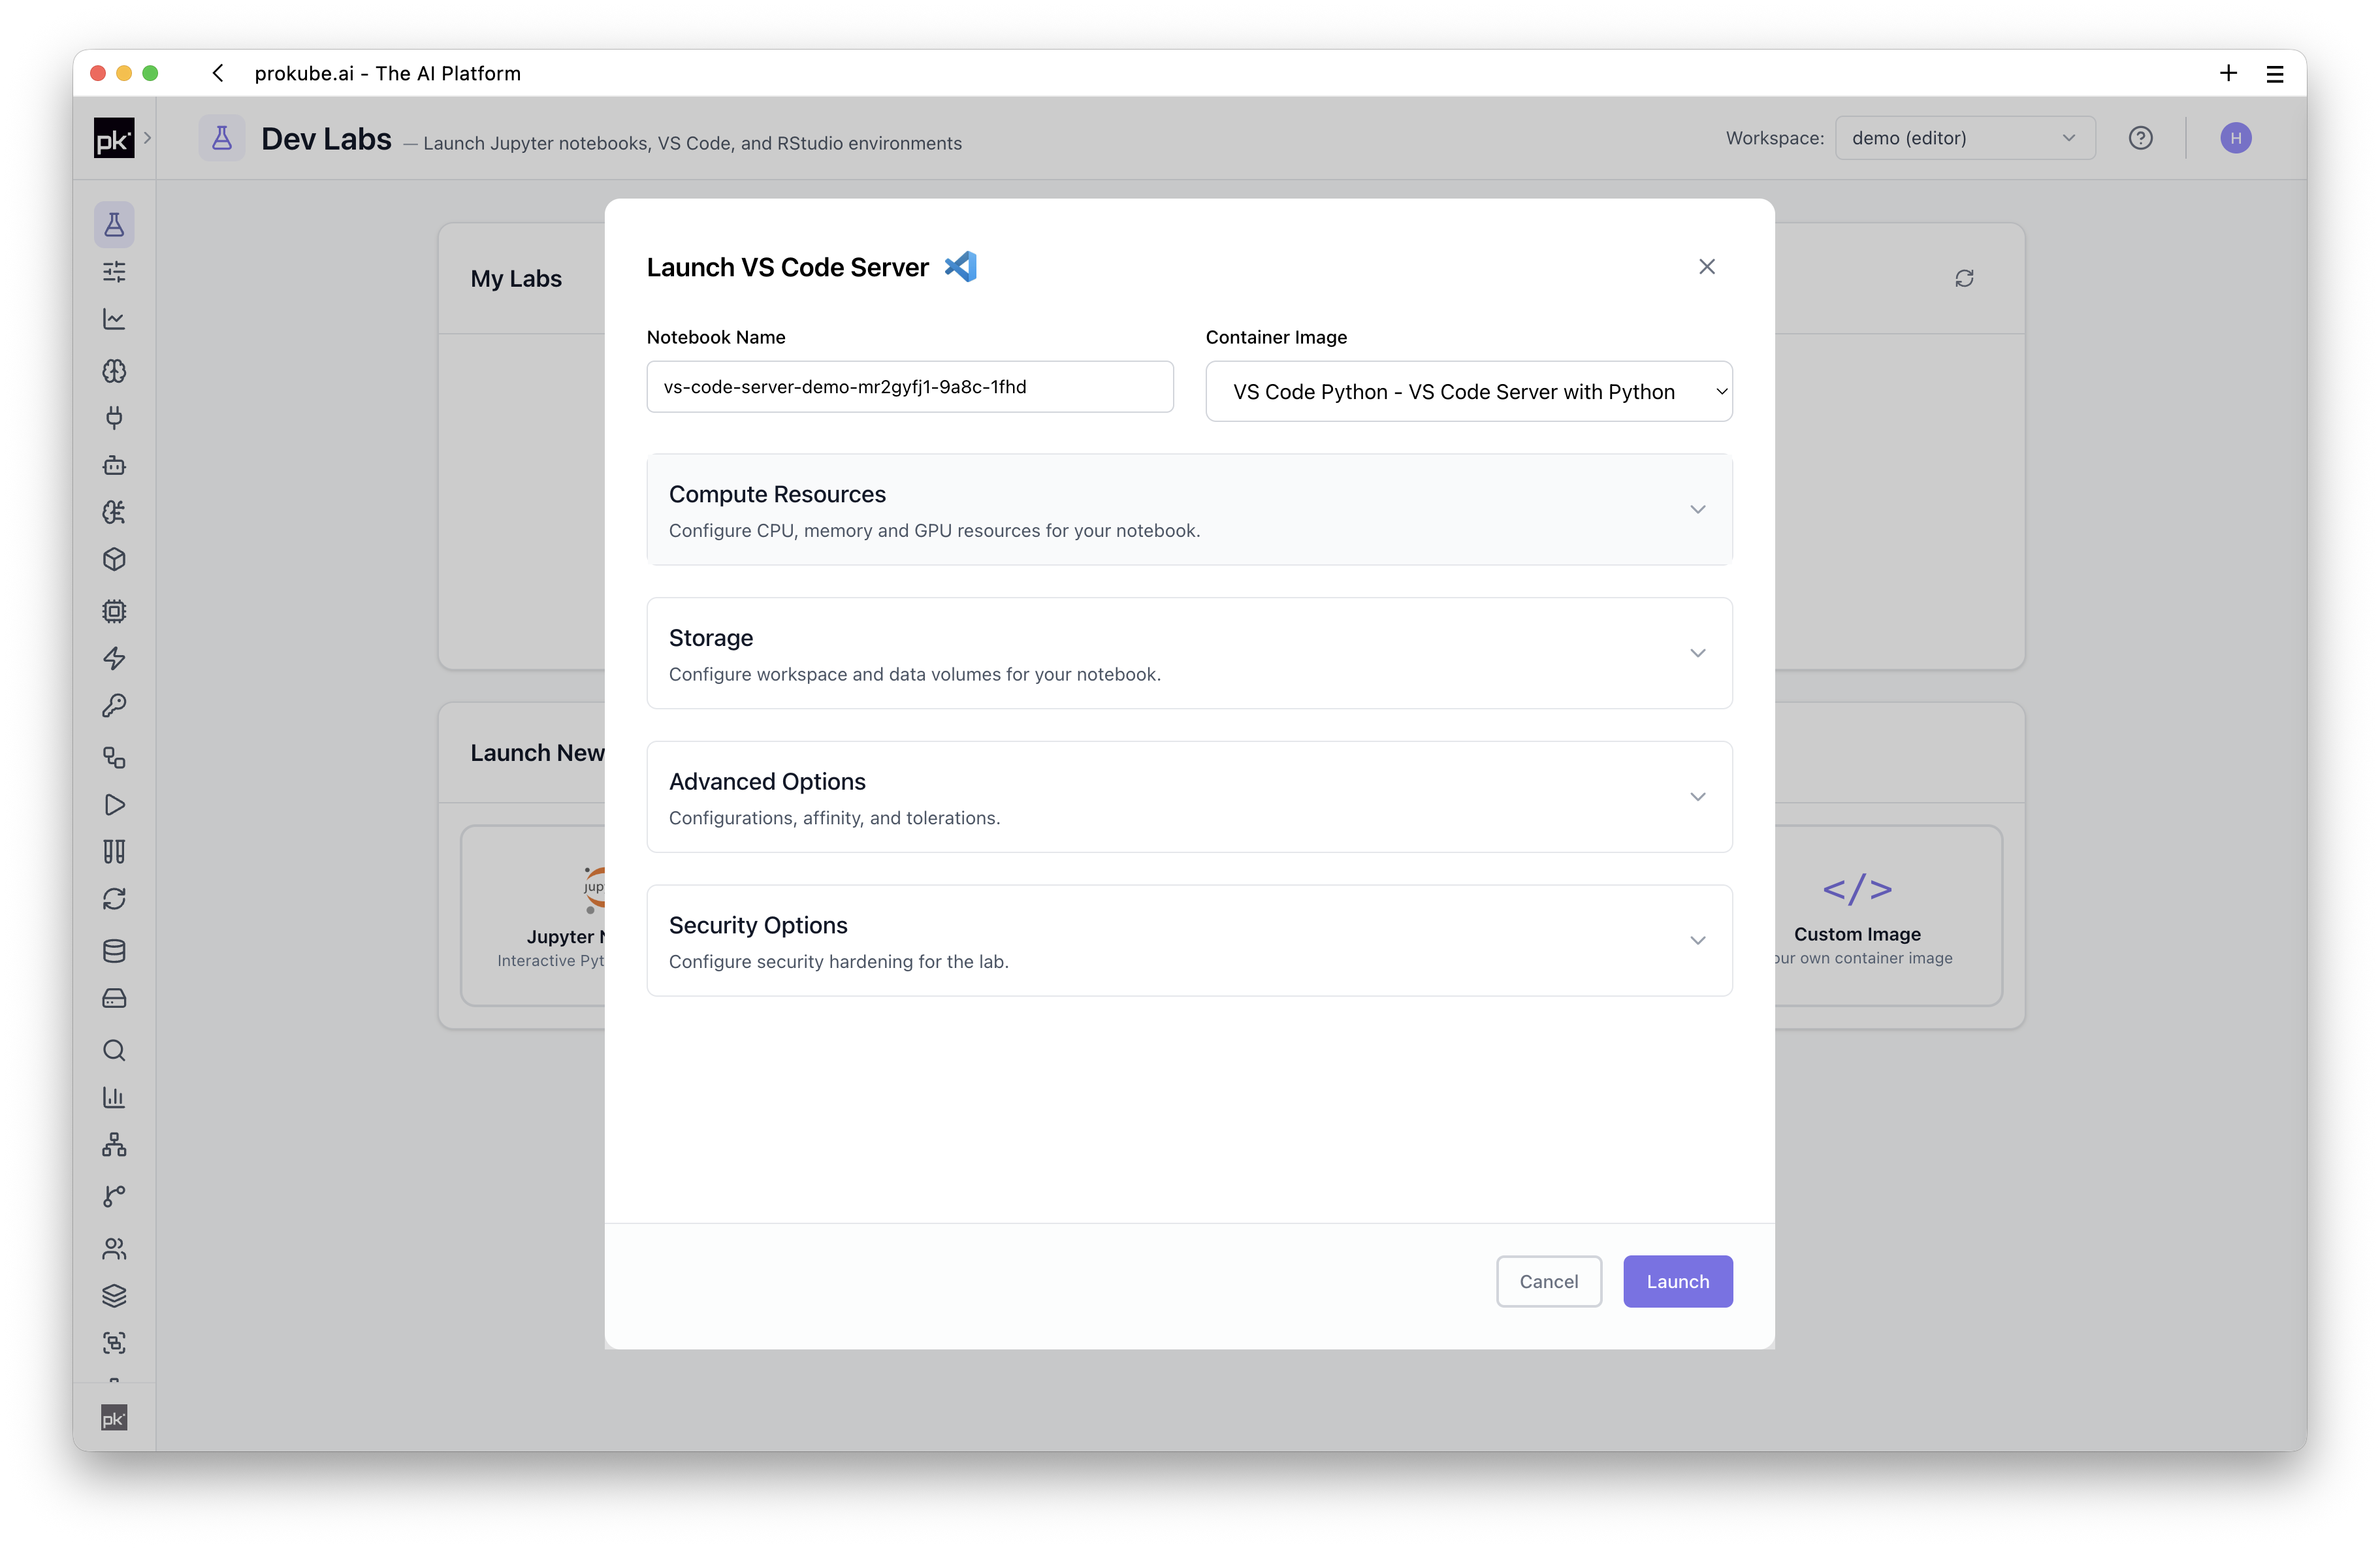
Task: Expand the Security Options section
Action: coord(1189,940)
